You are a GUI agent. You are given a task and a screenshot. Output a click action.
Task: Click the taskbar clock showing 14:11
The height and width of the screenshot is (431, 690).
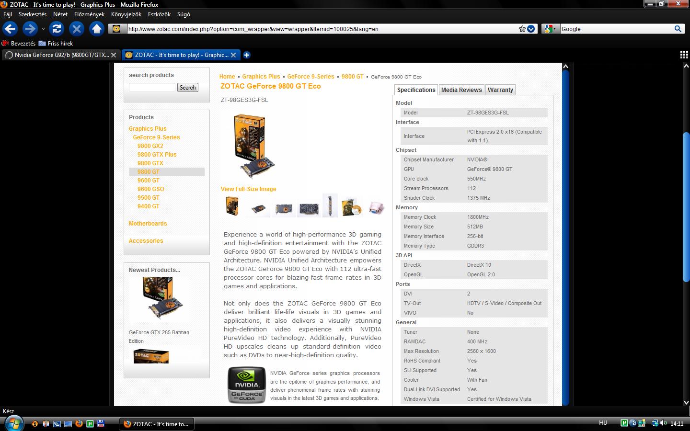coord(677,423)
